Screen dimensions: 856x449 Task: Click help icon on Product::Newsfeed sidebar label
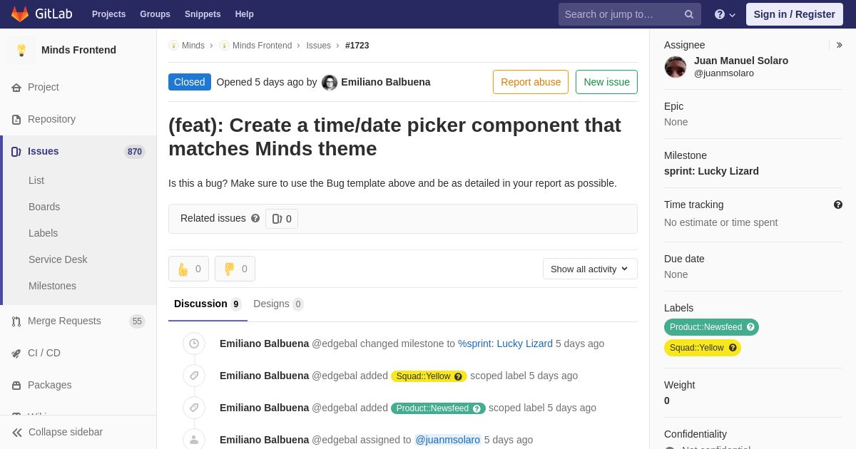[750, 327]
